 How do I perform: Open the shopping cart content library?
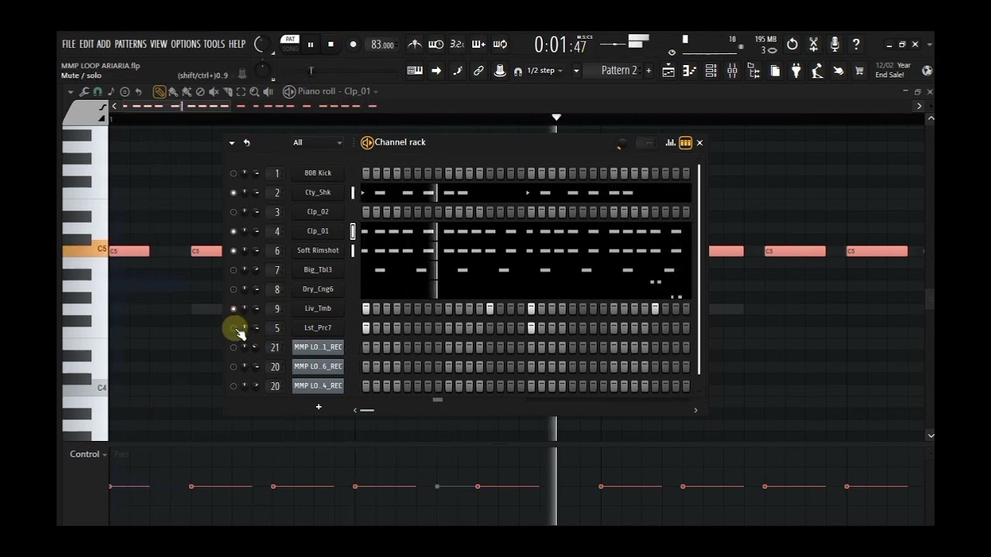(859, 71)
